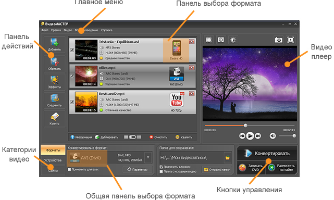Click the Информация button
This screenshot has height=200, width=334.
coord(81,137)
